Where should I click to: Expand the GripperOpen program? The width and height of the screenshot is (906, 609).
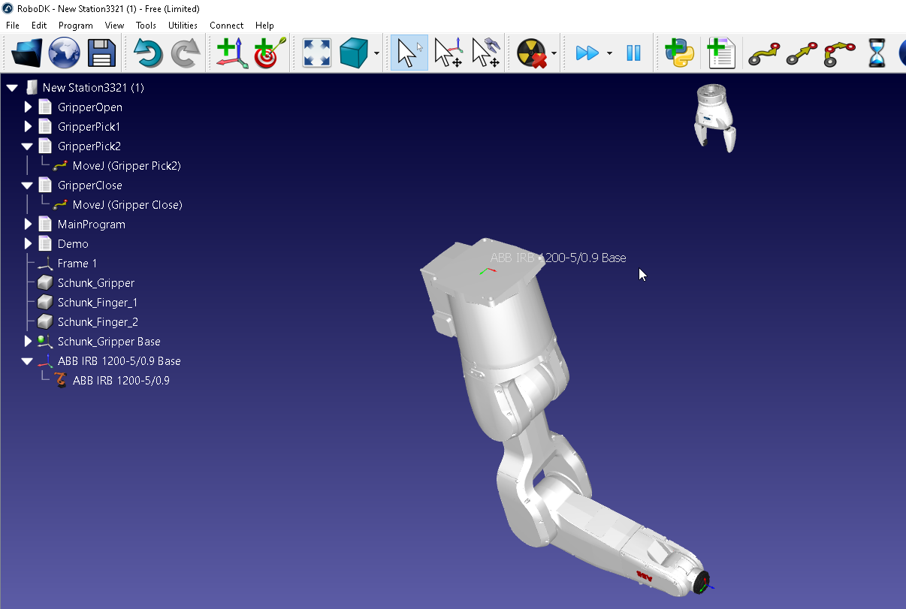[28, 107]
